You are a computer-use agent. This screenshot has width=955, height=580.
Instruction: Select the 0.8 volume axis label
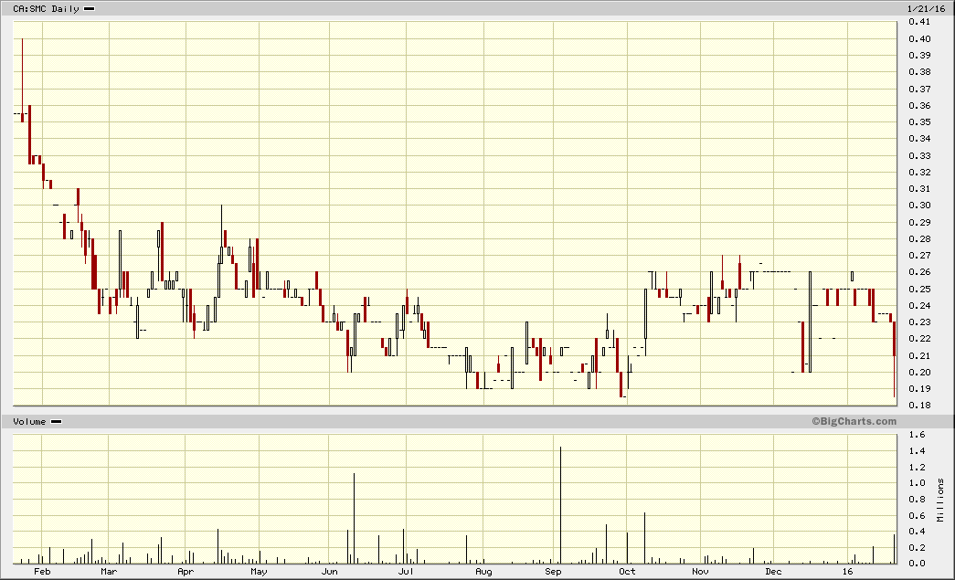click(918, 500)
